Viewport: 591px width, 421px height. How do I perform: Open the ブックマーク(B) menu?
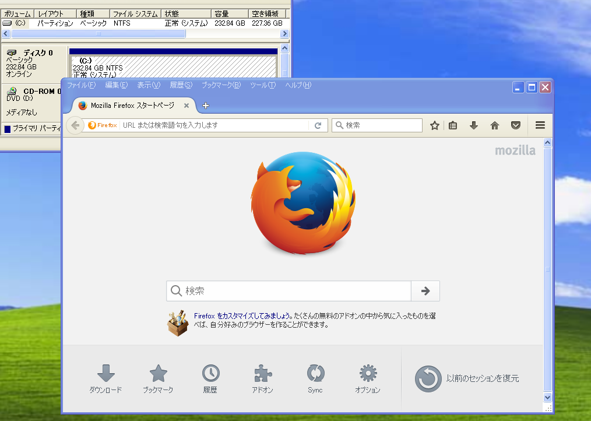(221, 85)
